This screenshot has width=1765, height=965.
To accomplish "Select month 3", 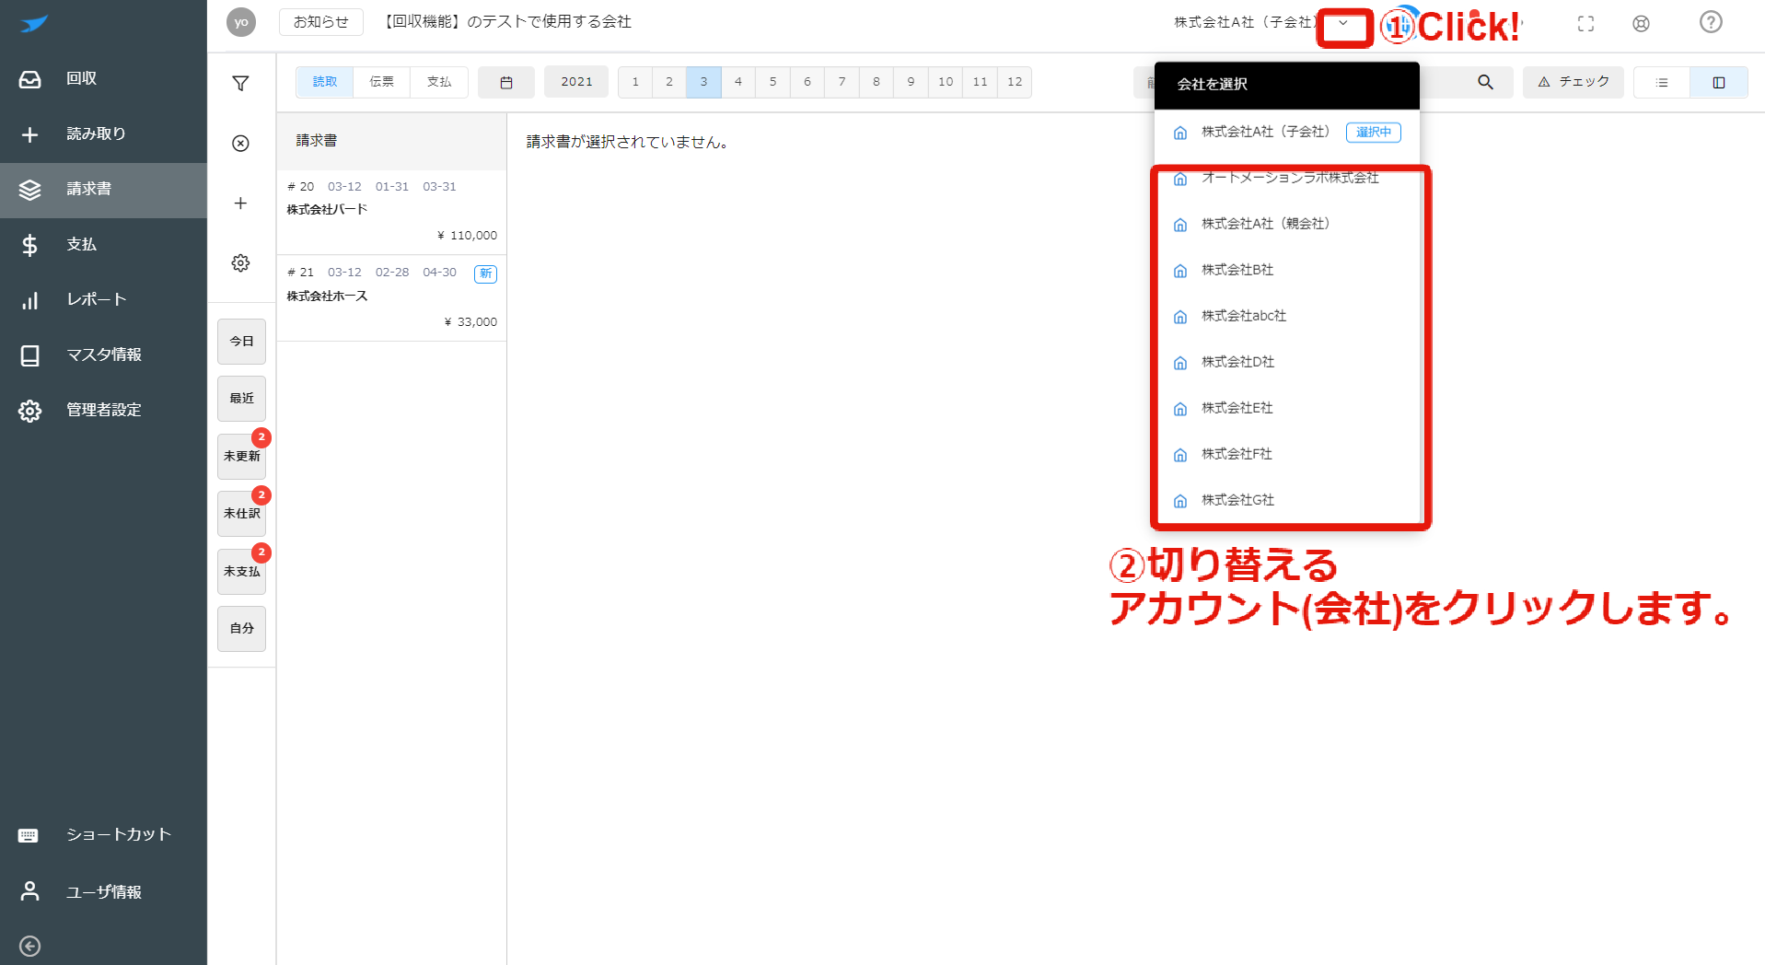I will (x=704, y=82).
